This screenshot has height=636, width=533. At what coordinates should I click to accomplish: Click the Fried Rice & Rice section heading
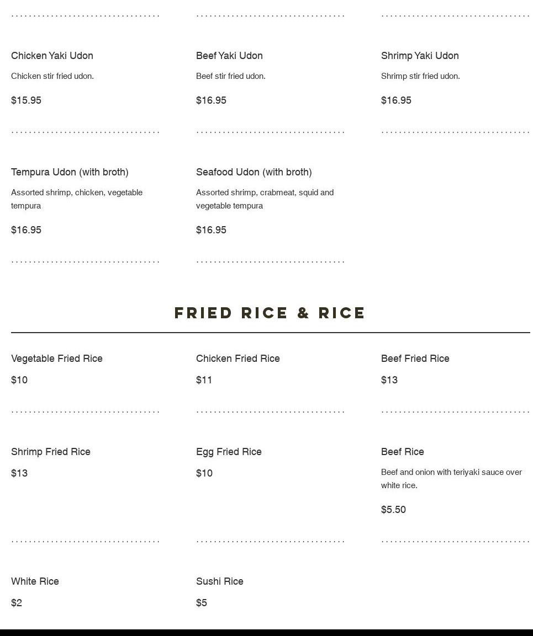coord(270,313)
